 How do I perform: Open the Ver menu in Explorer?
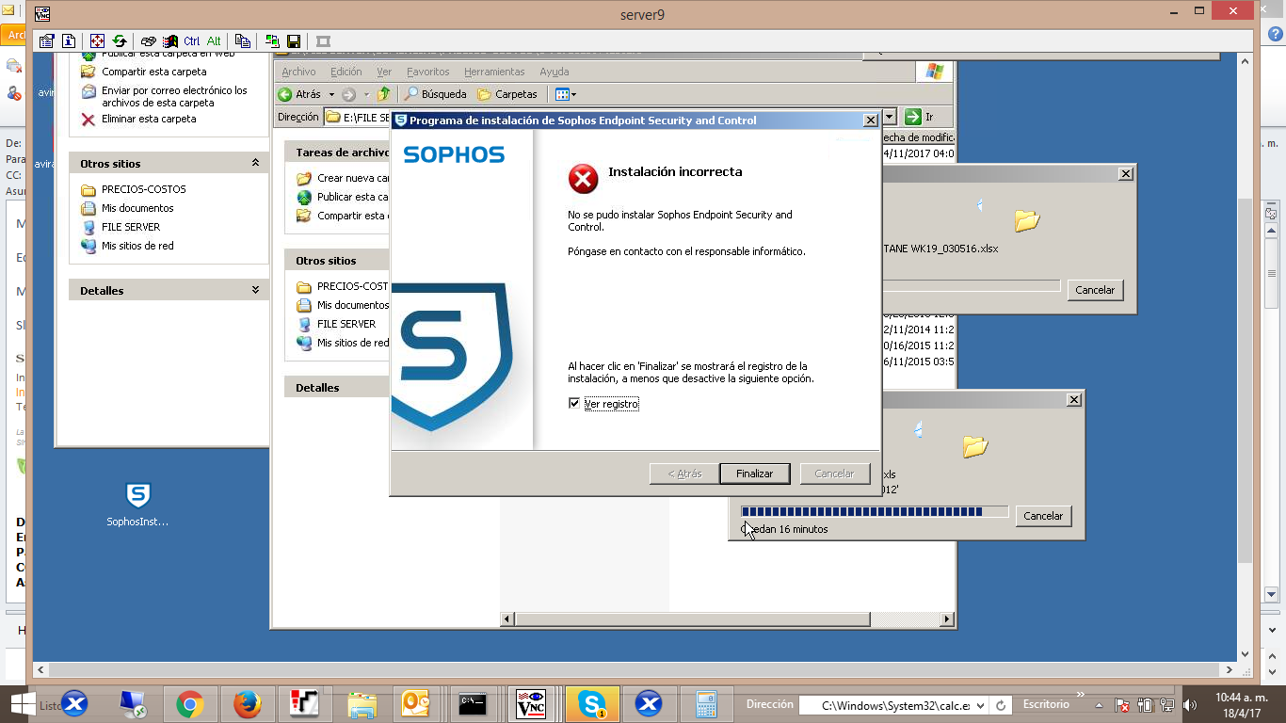pos(384,72)
